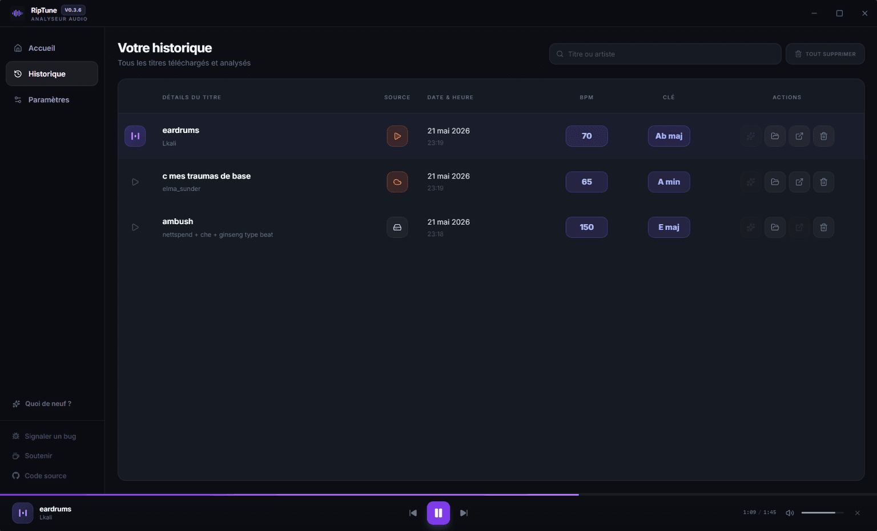
Task: Click sparkle action icon on c mes traumas row
Action: 751,182
